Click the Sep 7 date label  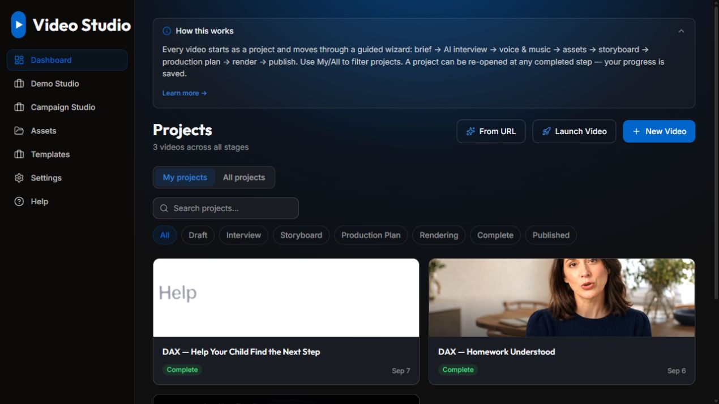point(401,371)
